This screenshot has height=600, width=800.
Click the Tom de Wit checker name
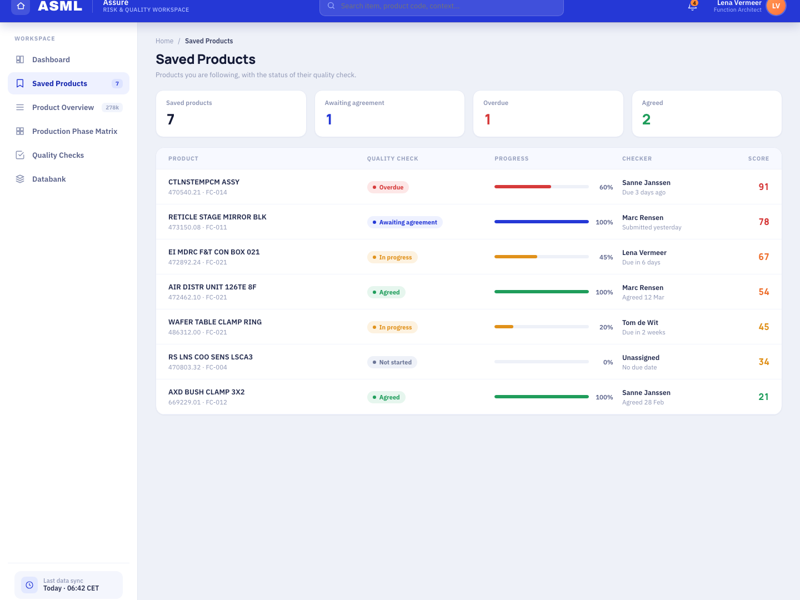[x=640, y=323]
